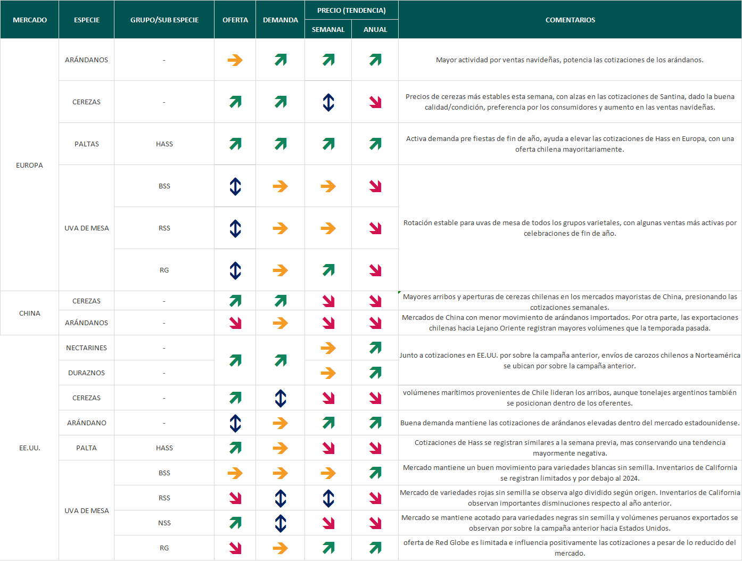
Task: Click the red arrow in EE.UU. RG Oferta
Action: 235,548
